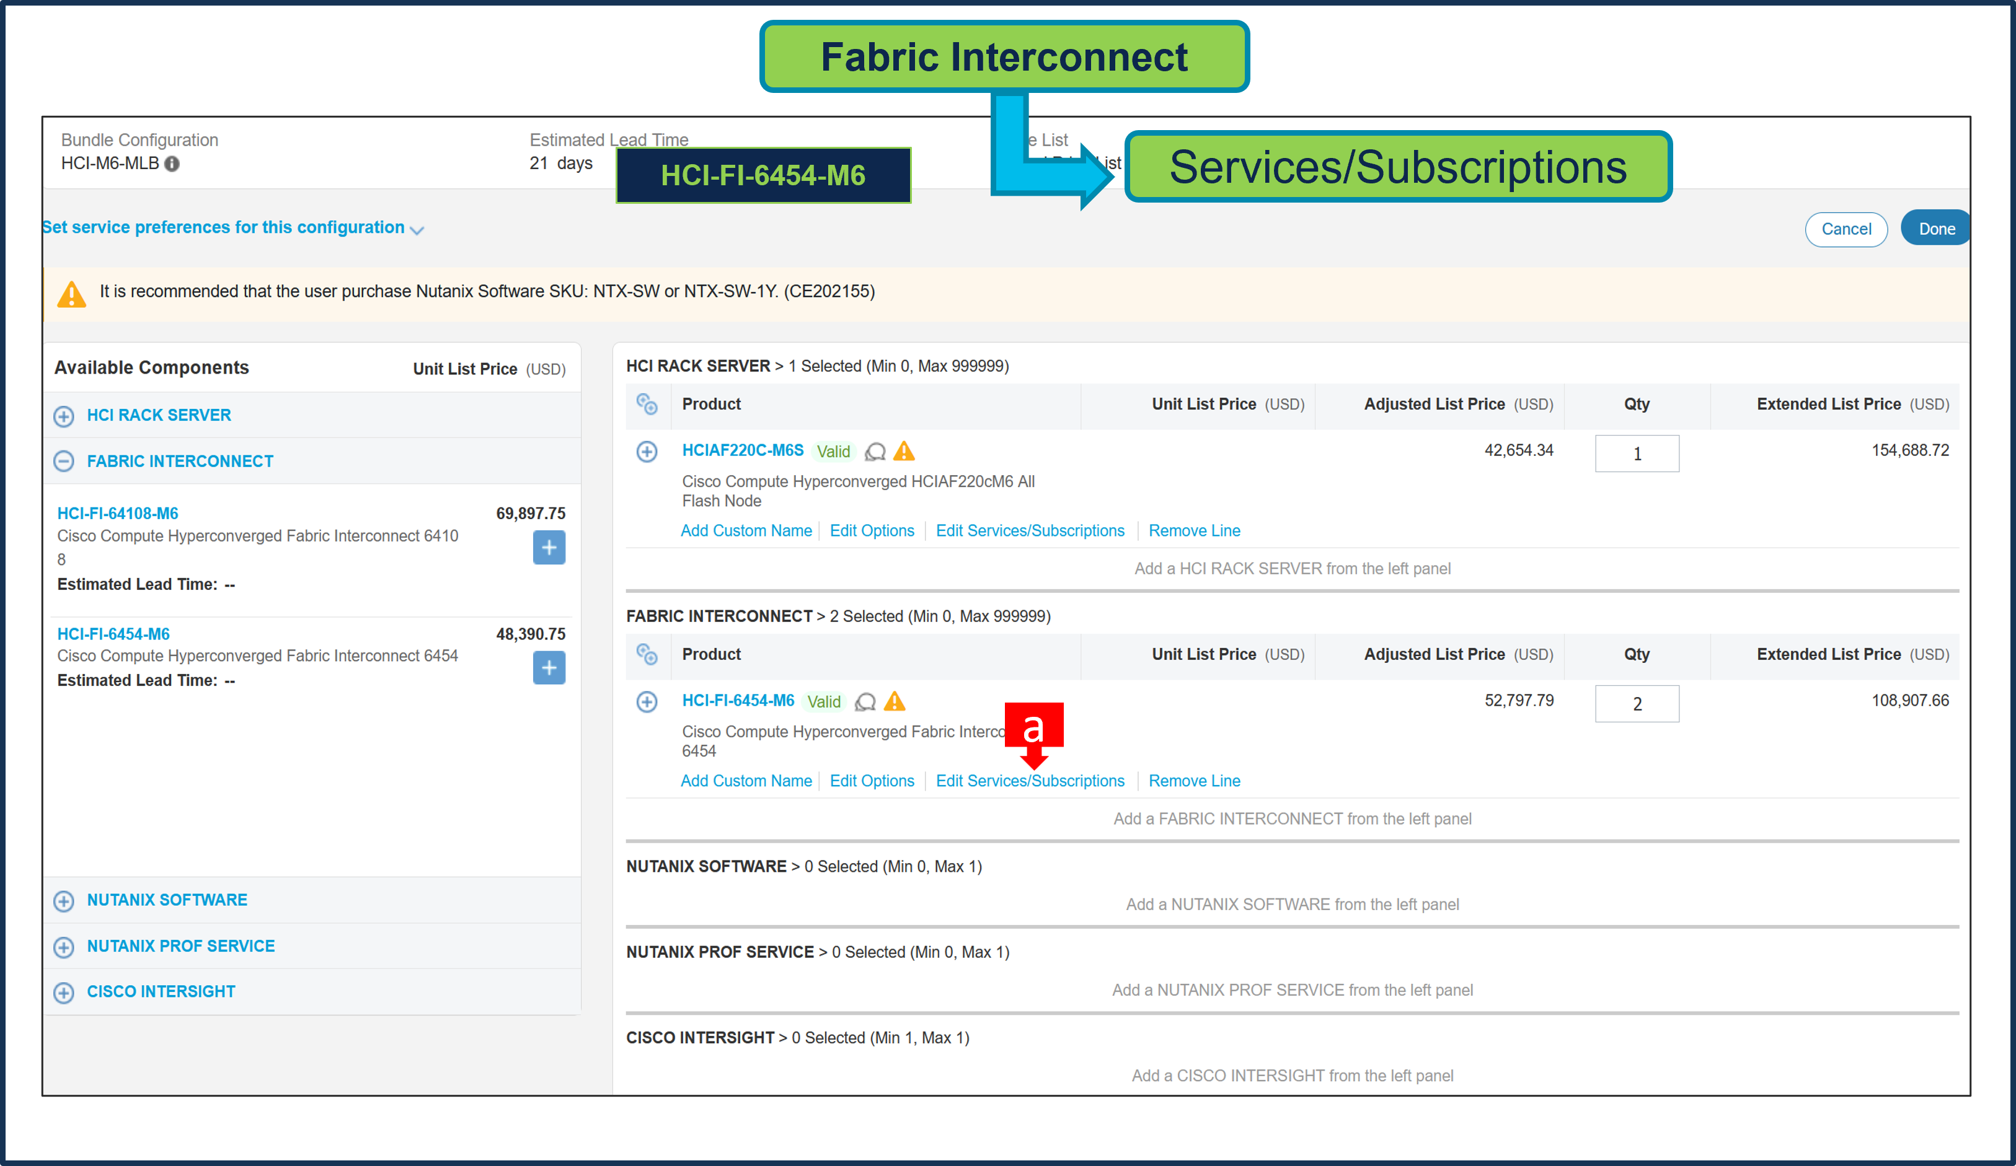Expand NUTANIX SOFTWARE component category
Viewport: 2016px width, 1166px height.
pyautogui.click(x=64, y=901)
